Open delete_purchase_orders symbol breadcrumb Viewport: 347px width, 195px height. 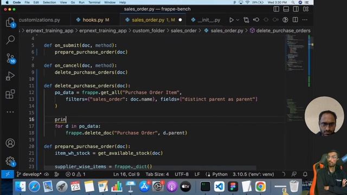[280, 31]
